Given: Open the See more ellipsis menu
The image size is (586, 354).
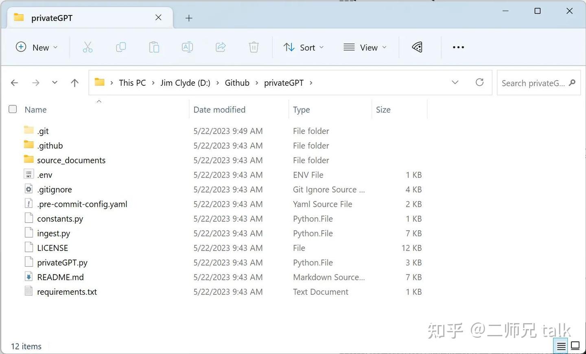Looking at the screenshot, I should [458, 47].
